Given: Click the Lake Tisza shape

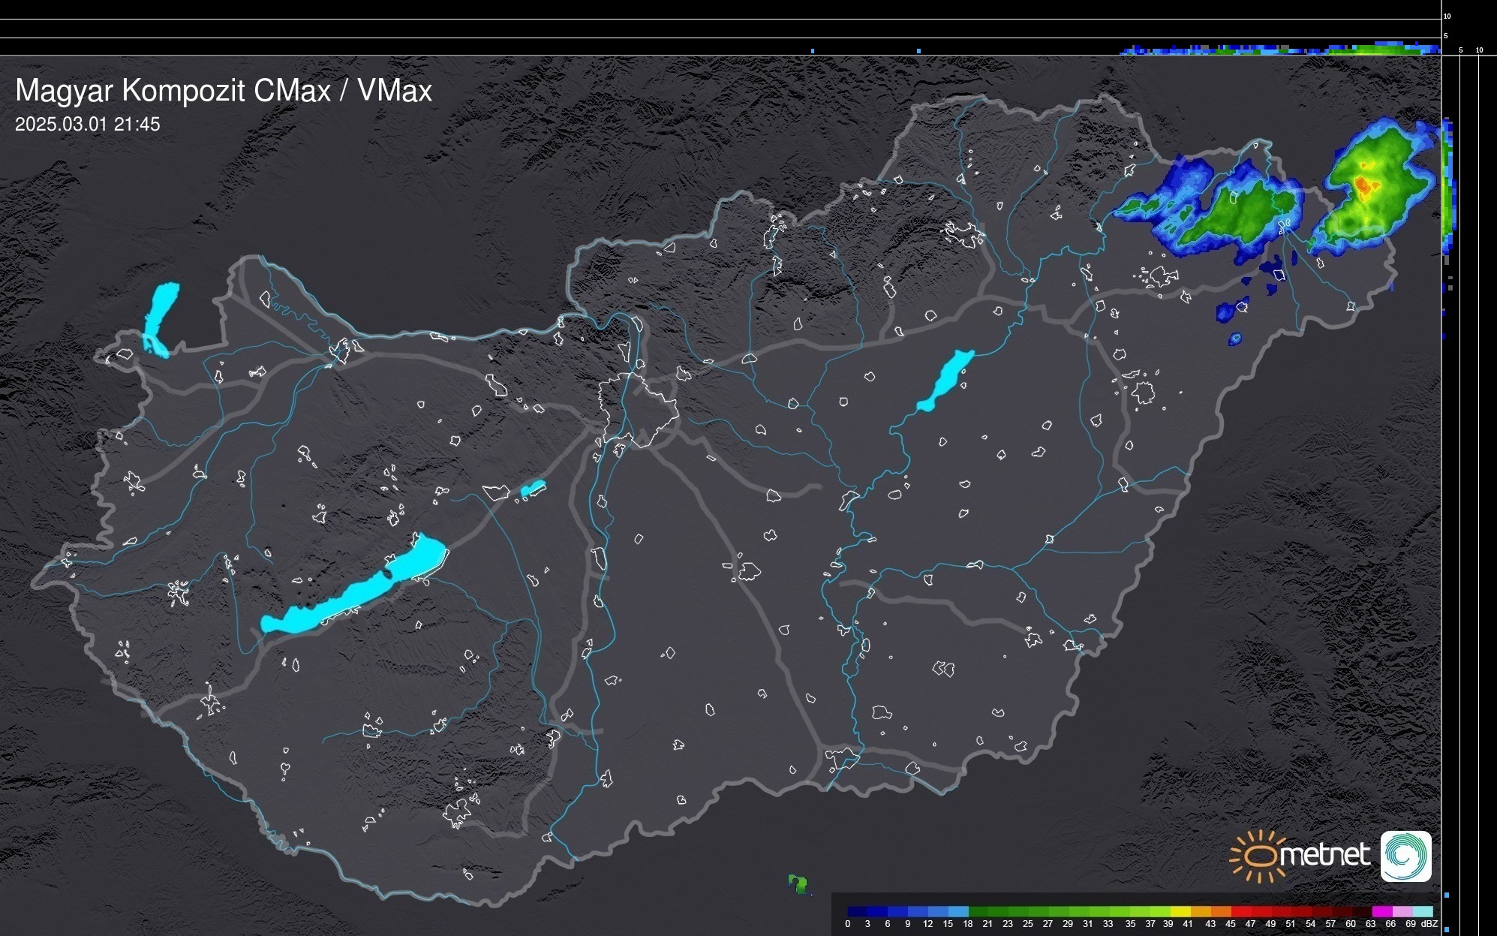Looking at the screenshot, I should (x=945, y=379).
